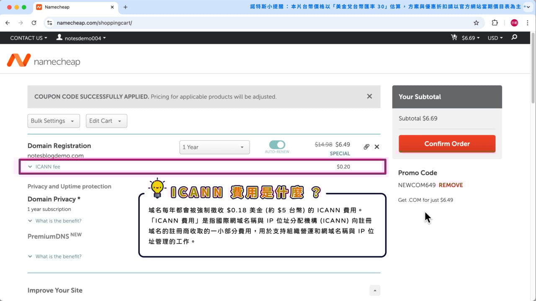Viewport: 536px width, 301px height.
Task: Open the Bulk Settings dropdown
Action: pyautogui.click(x=53, y=120)
